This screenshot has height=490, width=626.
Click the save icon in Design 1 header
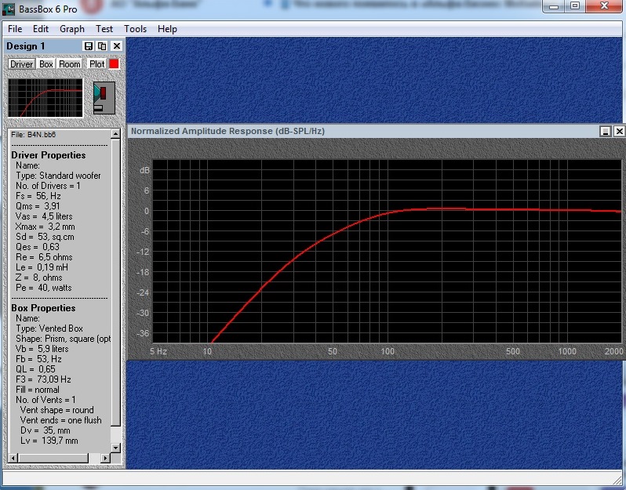click(x=88, y=46)
